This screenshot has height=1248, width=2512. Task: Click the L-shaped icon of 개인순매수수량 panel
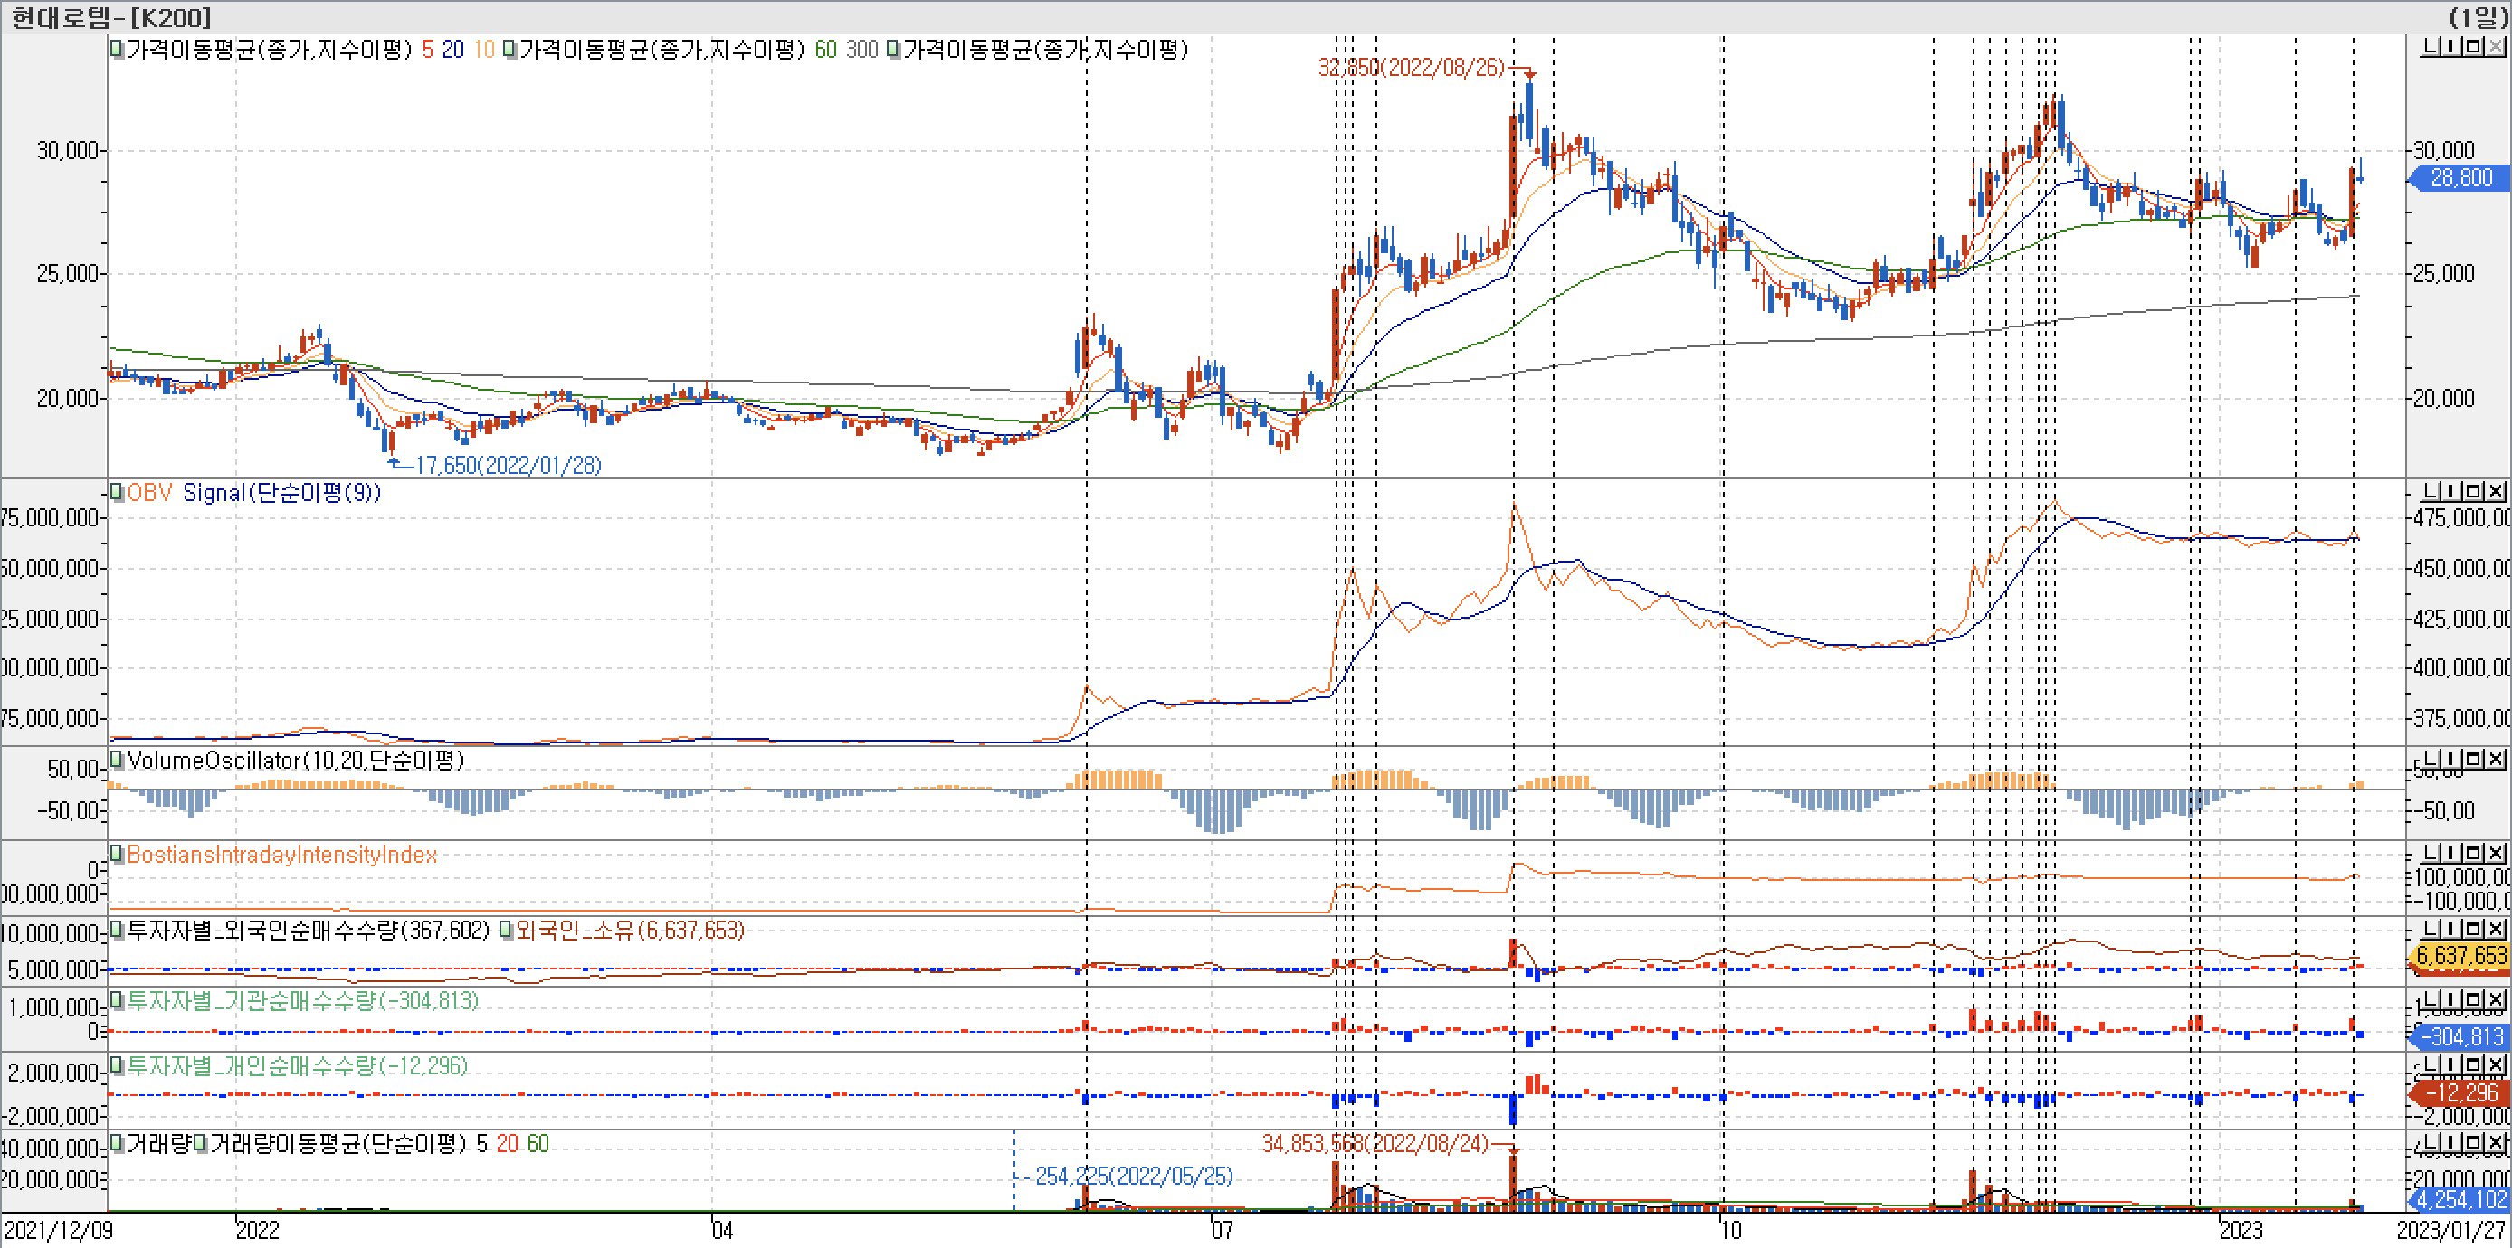pos(2431,1064)
